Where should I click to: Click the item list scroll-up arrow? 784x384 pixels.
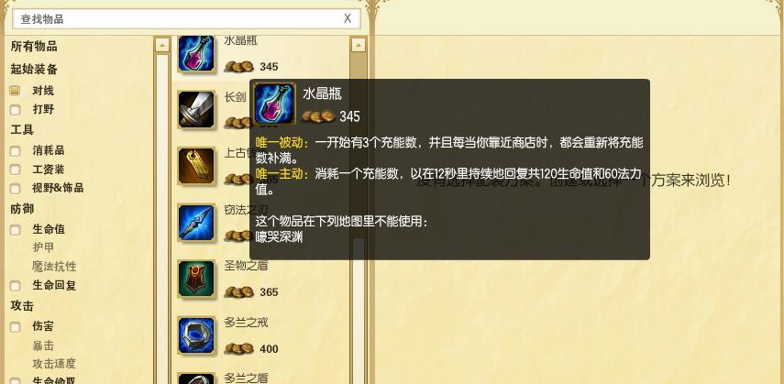coord(359,46)
